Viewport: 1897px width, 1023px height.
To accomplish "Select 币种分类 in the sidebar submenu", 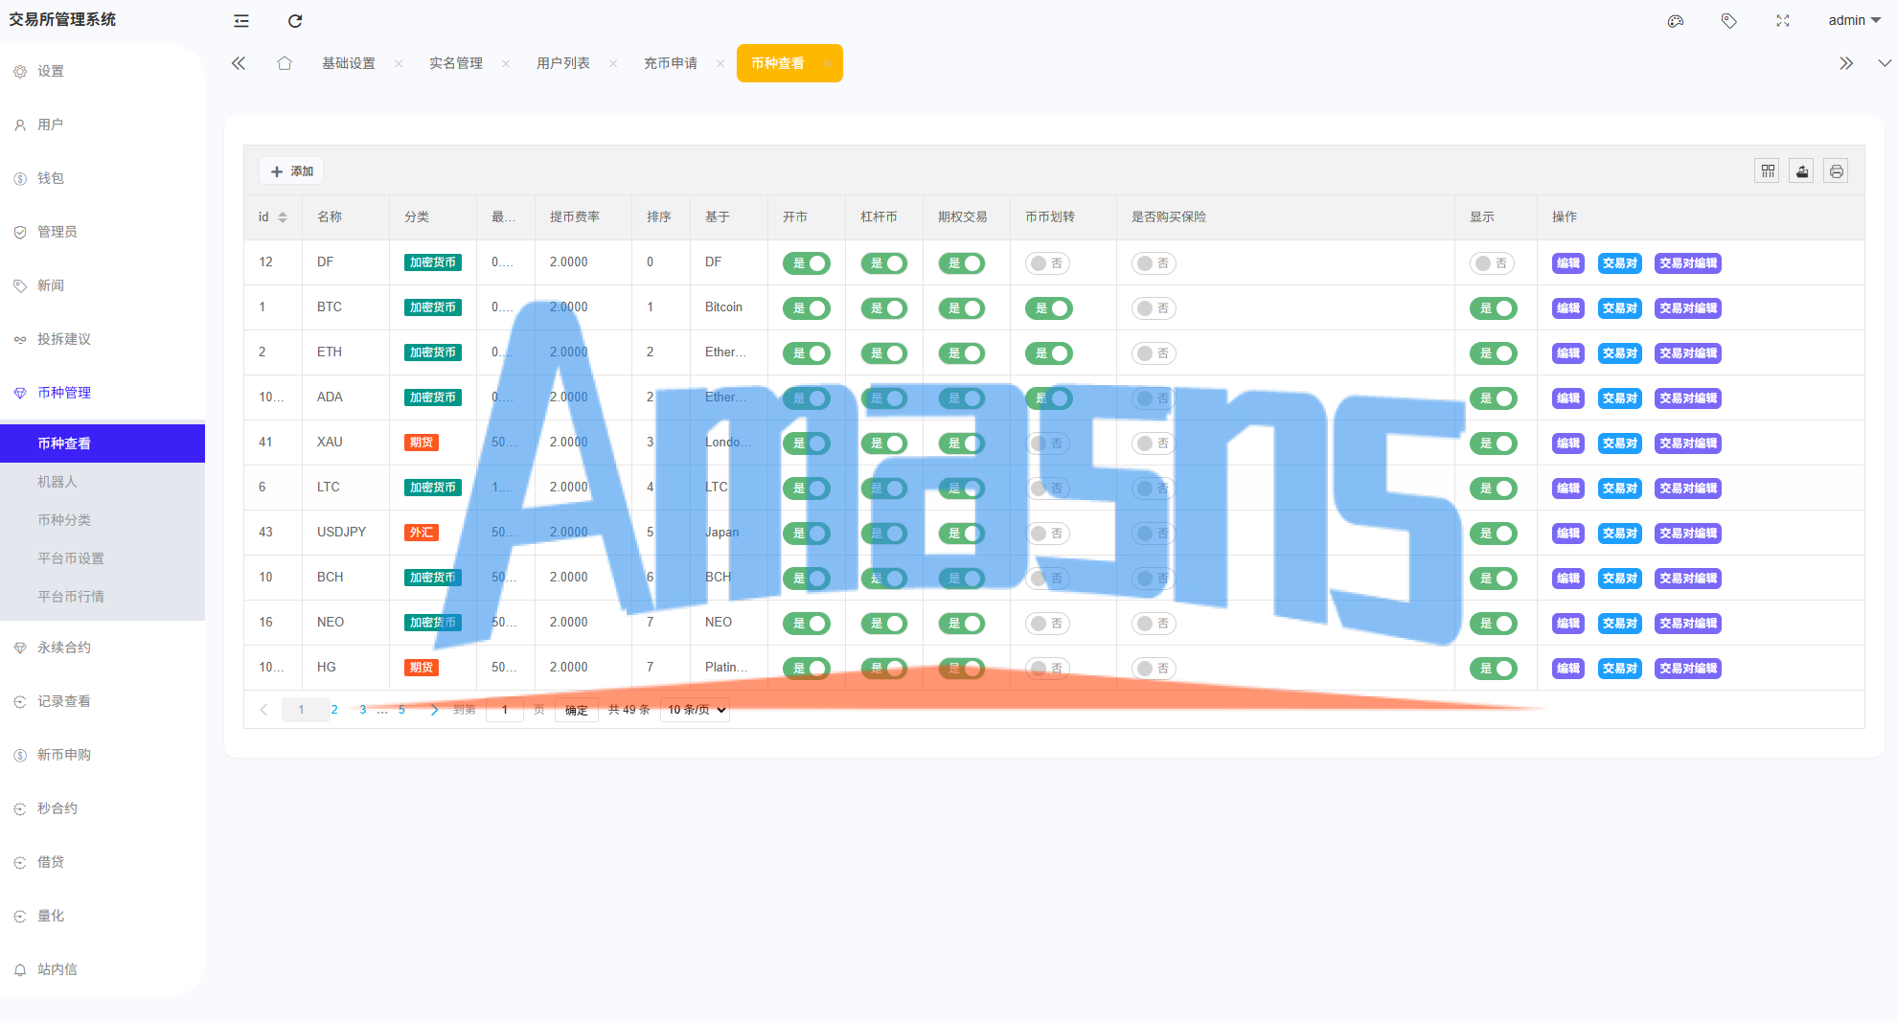I will 64,520.
